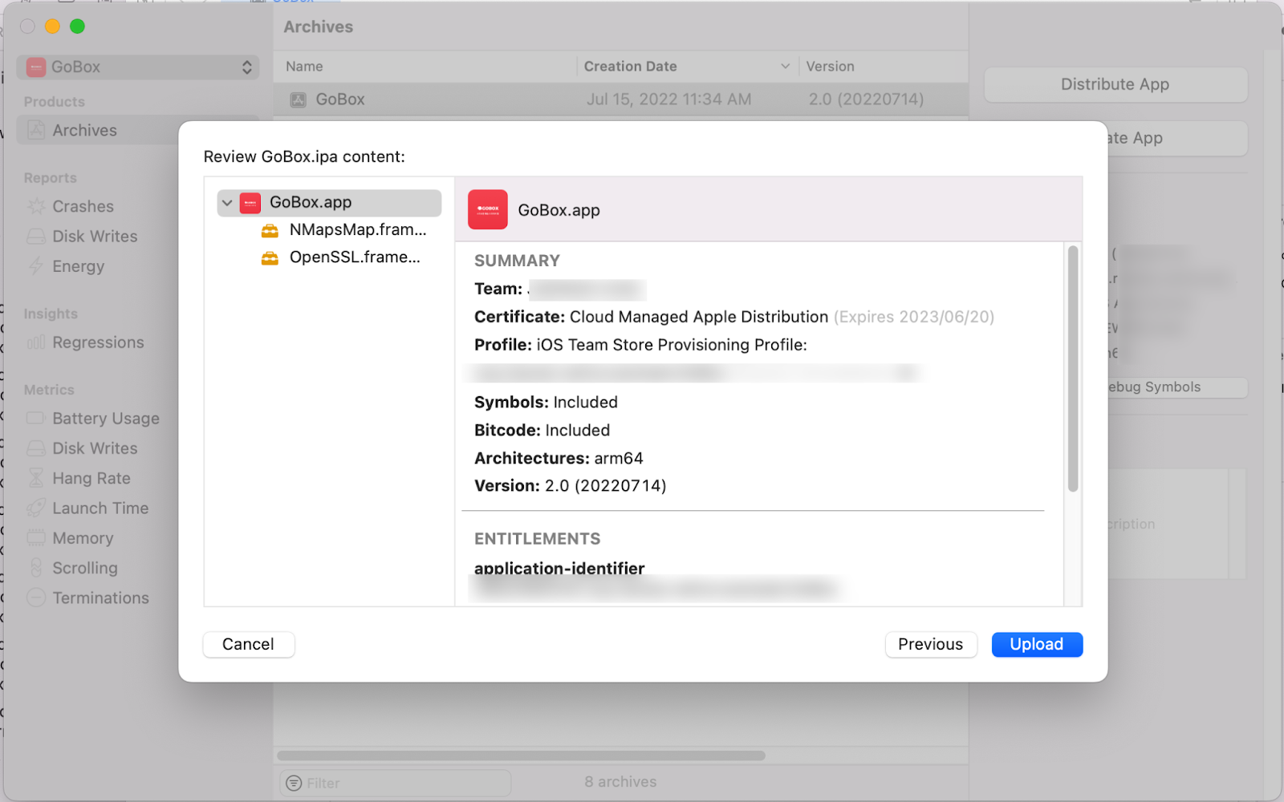Click the Certificate summary line
Viewport: 1284px width, 802px height.
tap(734, 317)
